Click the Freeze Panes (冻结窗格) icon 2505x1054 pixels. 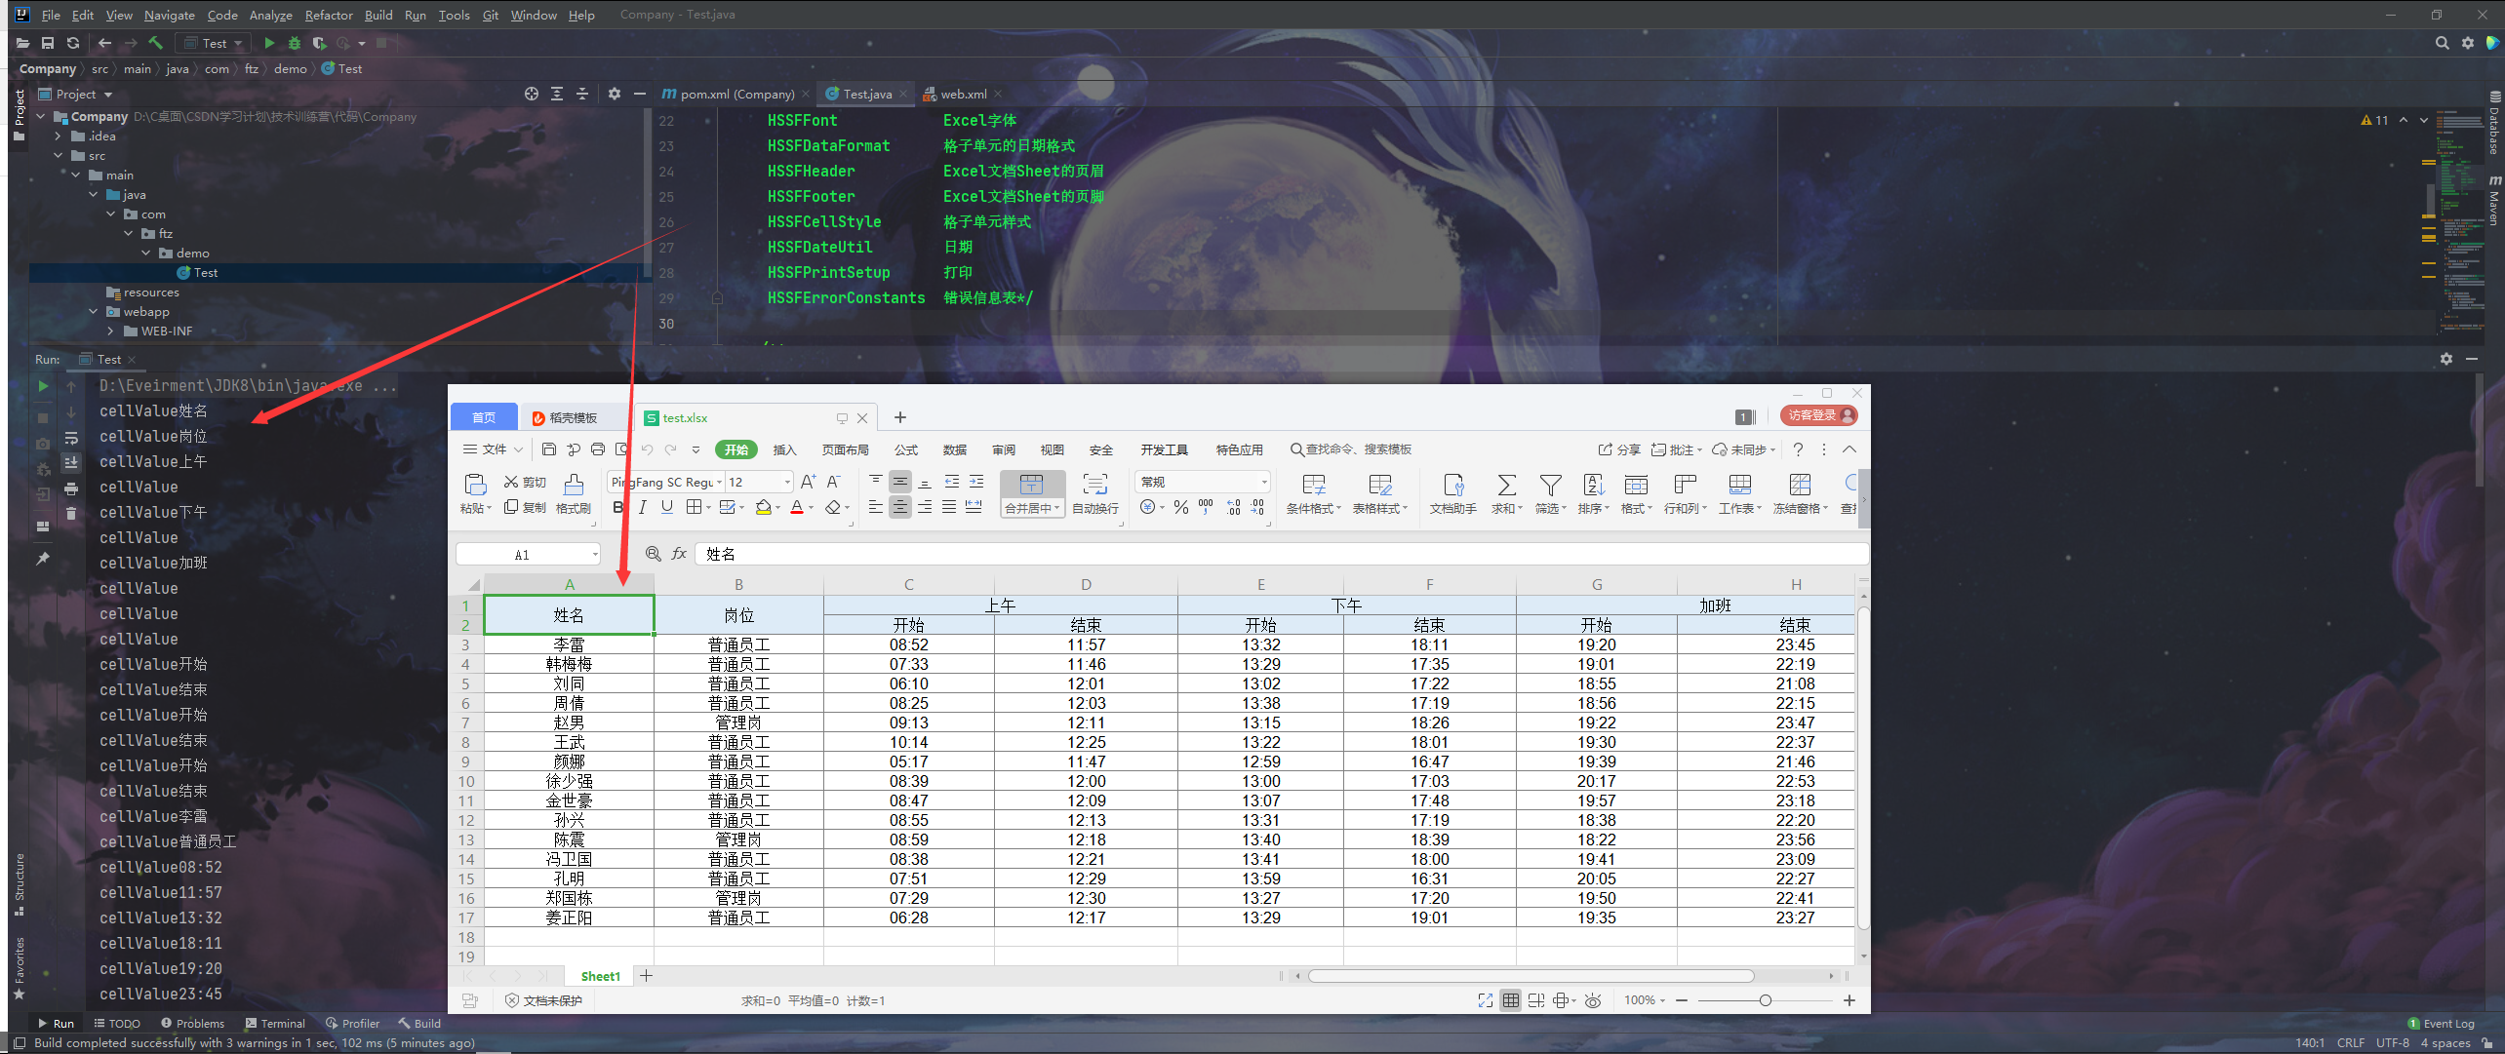(1800, 494)
